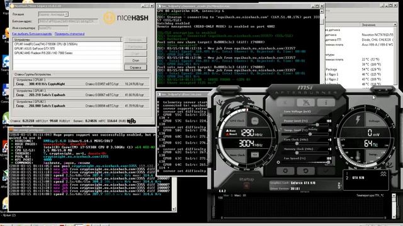Click the 64 °C temperature readout in Afterburner
This screenshot has width=403, height=226.
[x=370, y=143]
